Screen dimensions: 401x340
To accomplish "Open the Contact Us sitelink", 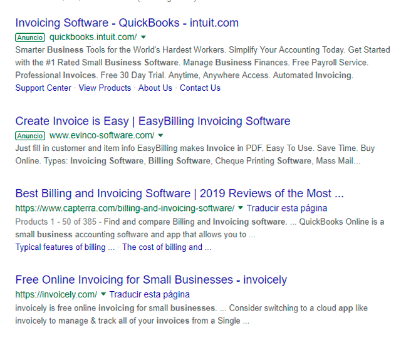I will (200, 88).
